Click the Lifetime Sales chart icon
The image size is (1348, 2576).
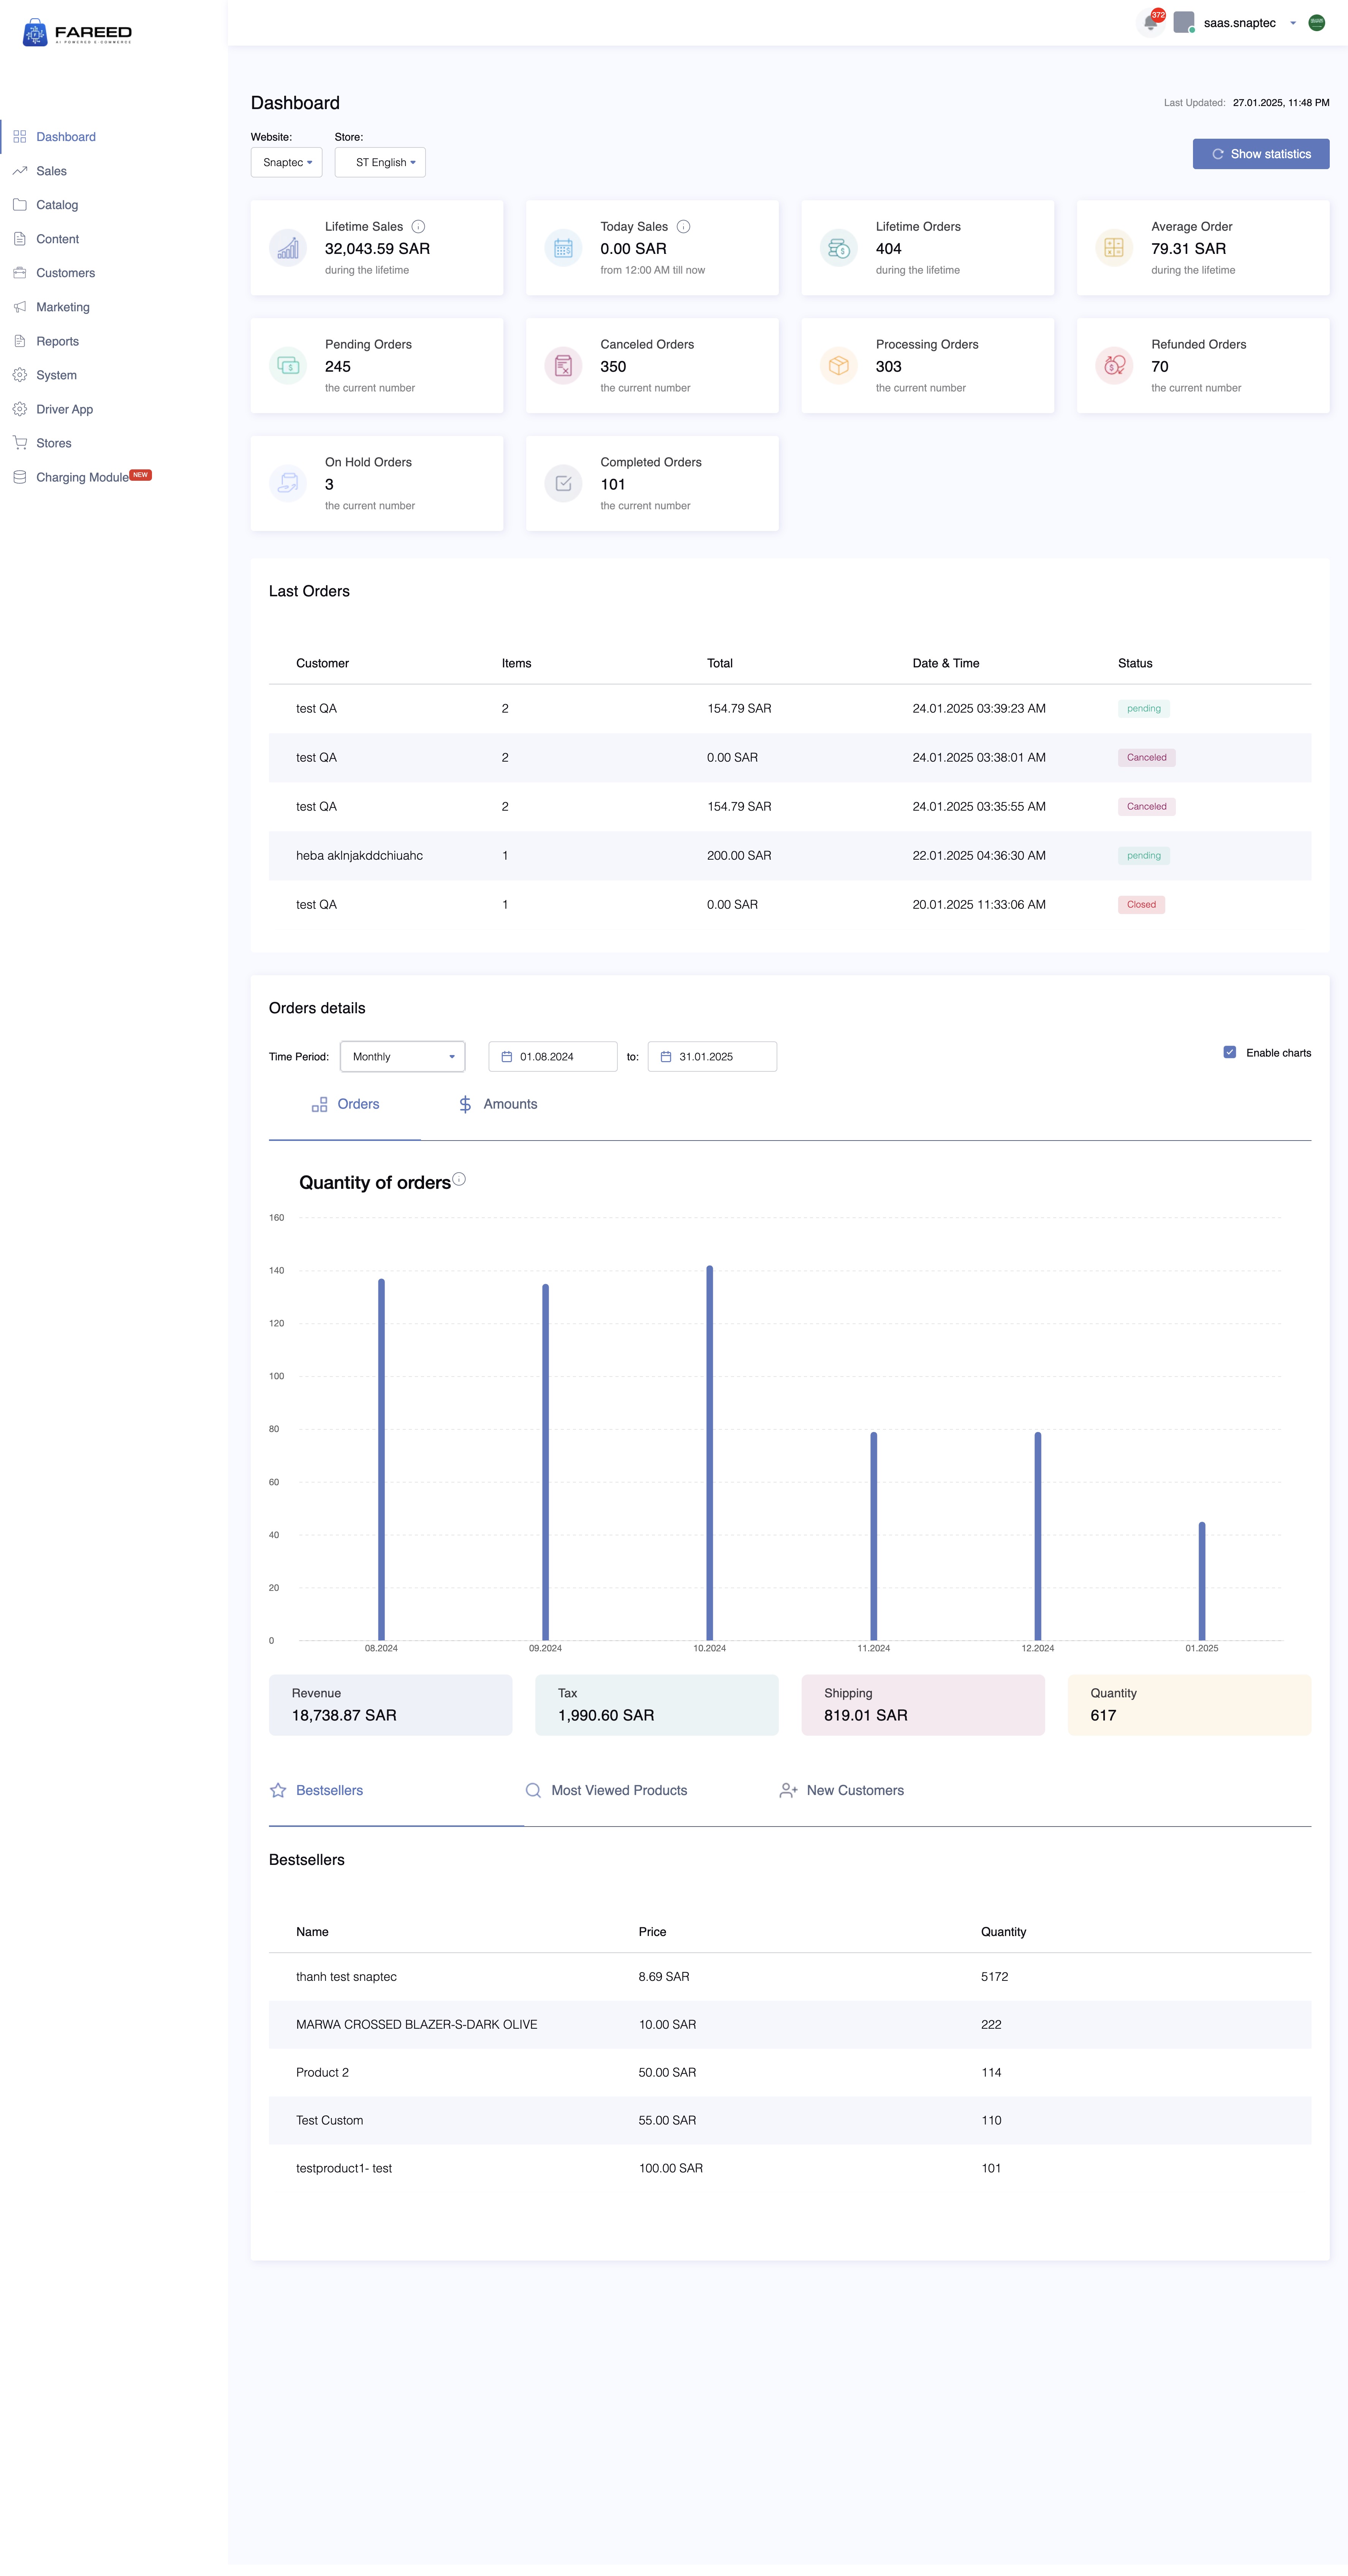coord(288,248)
